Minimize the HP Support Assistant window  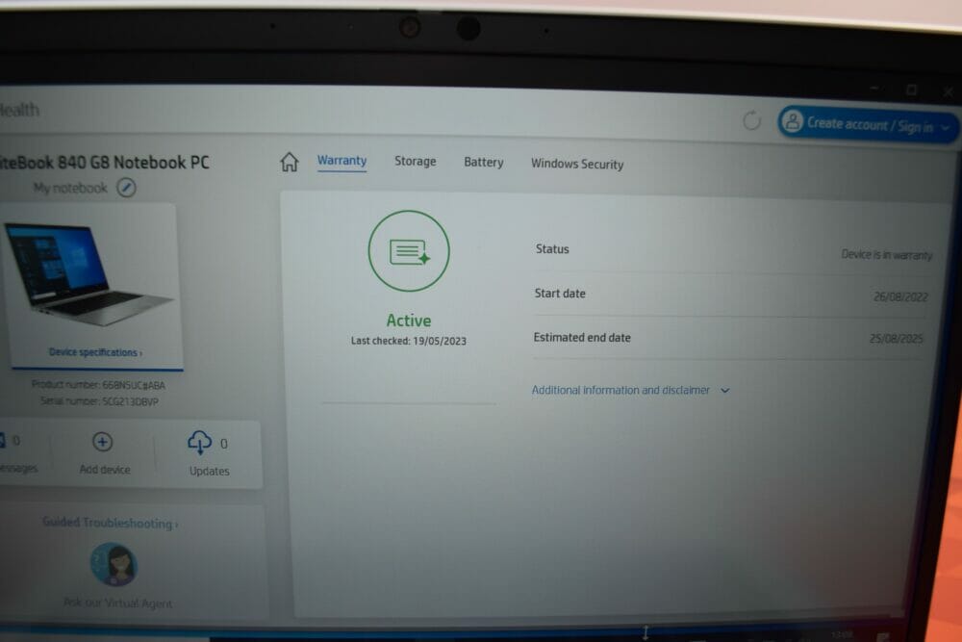click(874, 89)
